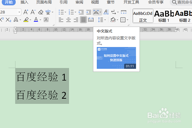Open the Chinese layout (中文版式) tool
Image resolution: width=192 pixels, height=128 pixels.
96,12
